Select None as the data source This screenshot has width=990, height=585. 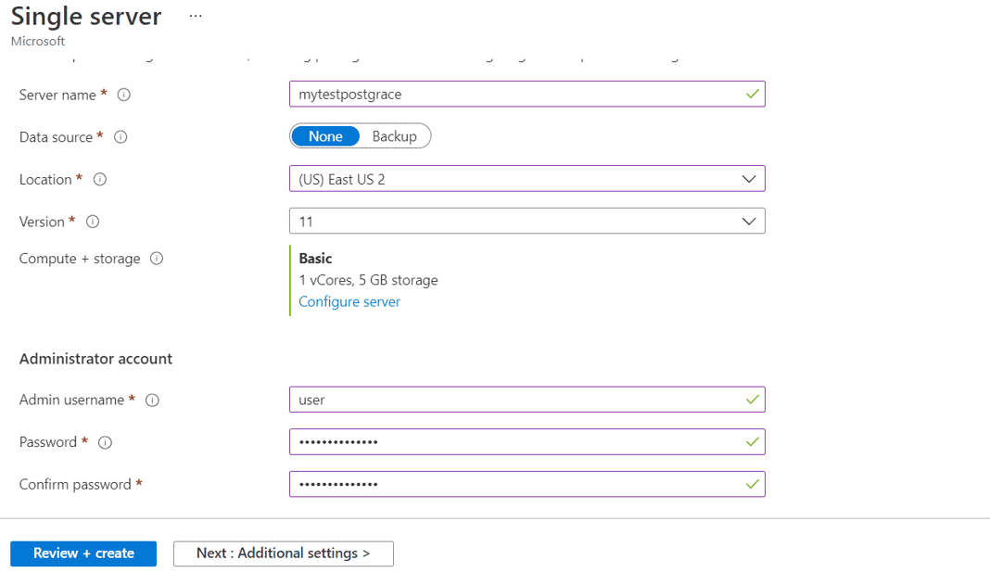coord(325,135)
